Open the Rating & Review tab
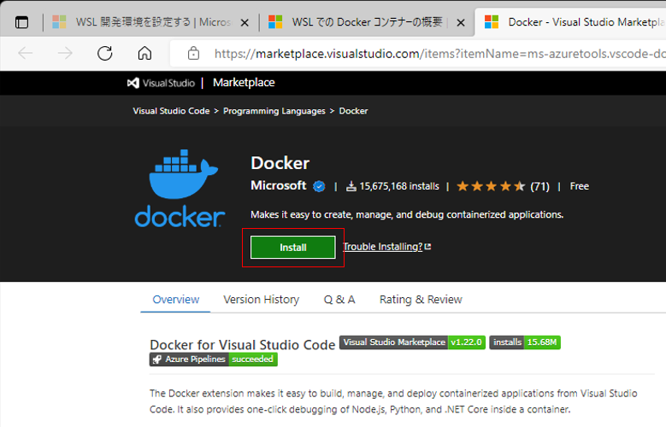Viewport: 666px width, 427px height. coord(421,299)
